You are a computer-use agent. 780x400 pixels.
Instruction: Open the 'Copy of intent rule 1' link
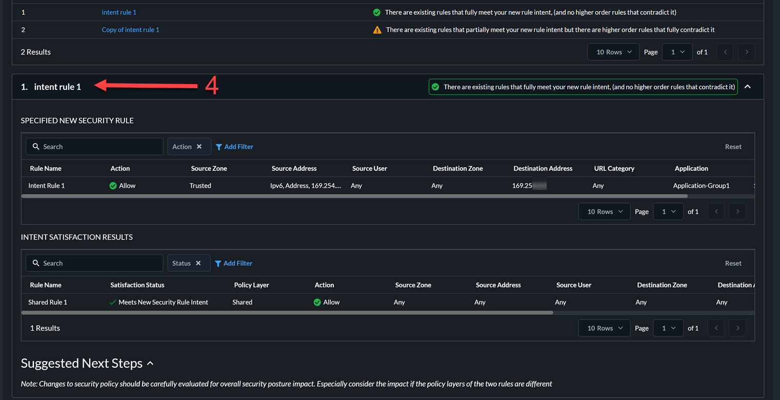pos(130,30)
